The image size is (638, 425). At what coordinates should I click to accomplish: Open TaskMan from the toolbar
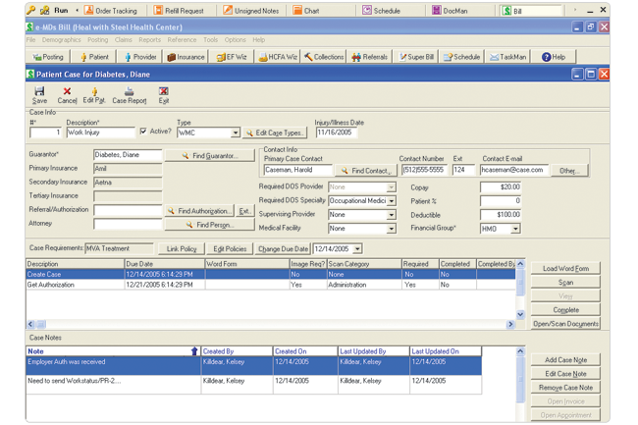click(x=507, y=57)
